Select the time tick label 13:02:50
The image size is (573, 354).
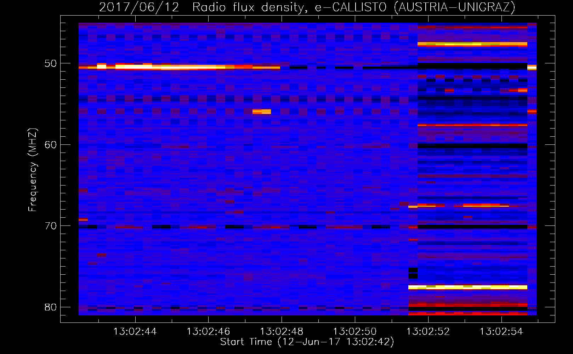[355, 332]
